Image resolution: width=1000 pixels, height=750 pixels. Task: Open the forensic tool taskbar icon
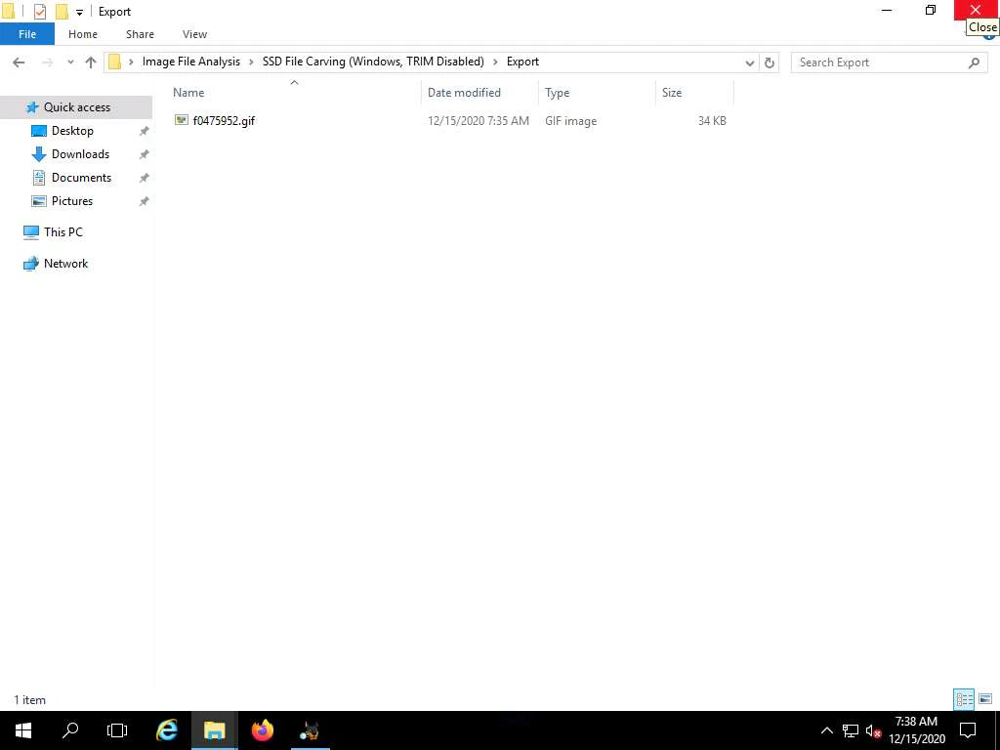(310, 730)
